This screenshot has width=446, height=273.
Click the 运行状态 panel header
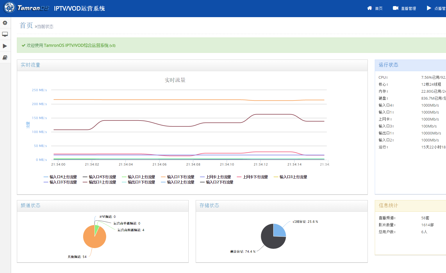pyautogui.click(x=411, y=65)
